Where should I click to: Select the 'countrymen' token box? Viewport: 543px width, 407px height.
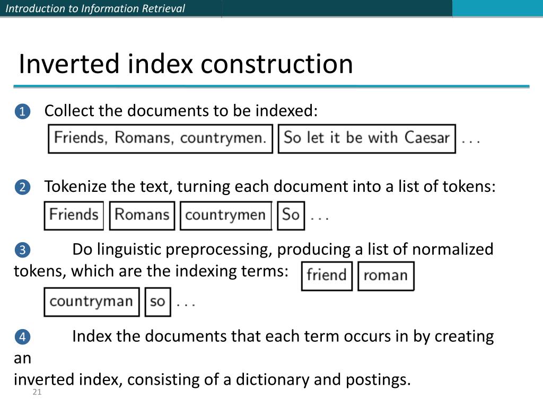point(226,215)
